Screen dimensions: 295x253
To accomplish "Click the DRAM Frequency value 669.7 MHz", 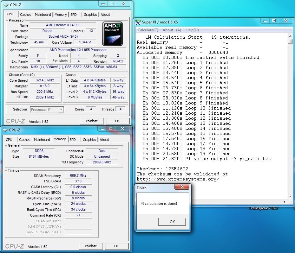I will pos(78,175).
